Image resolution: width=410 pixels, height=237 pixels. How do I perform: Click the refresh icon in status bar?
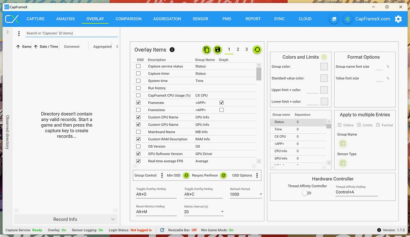tap(162, 230)
